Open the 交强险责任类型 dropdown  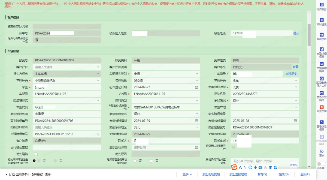[296, 87]
